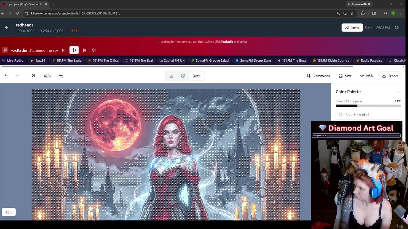Select Capital FM UK station
The height and width of the screenshot is (229, 408).
pos(172,60)
